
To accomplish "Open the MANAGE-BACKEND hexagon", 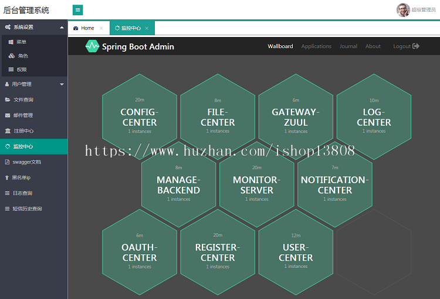I will [x=178, y=184].
